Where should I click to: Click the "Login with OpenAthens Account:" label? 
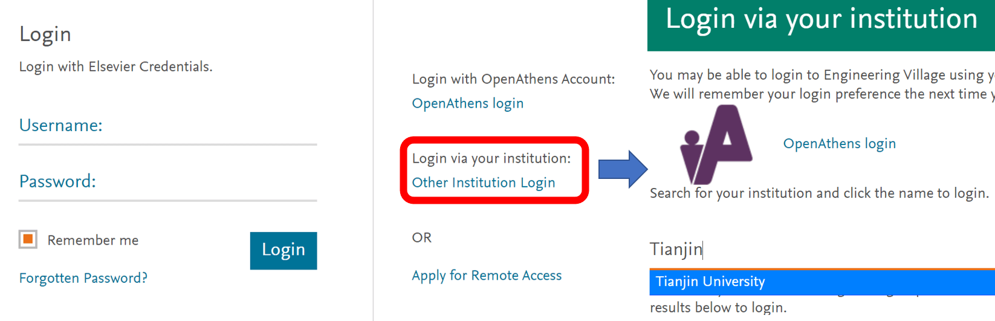click(x=513, y=79)
